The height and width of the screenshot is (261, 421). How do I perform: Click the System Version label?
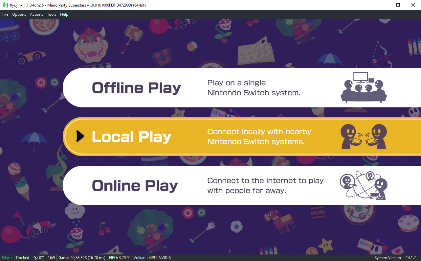click(388, 258)
